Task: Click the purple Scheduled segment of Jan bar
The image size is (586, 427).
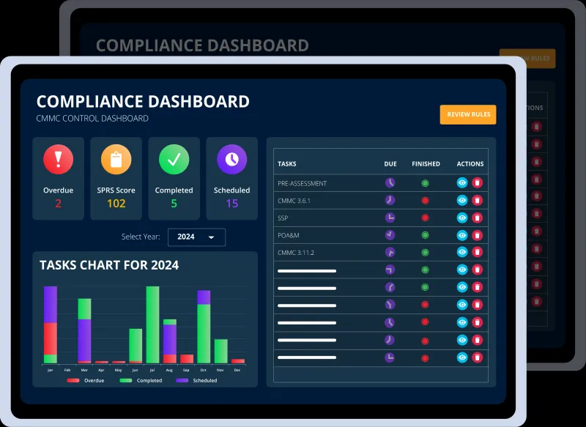Action: pos(51,305)
